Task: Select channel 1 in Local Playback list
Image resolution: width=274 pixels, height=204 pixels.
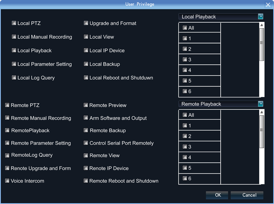Action: tap(185, 38)
